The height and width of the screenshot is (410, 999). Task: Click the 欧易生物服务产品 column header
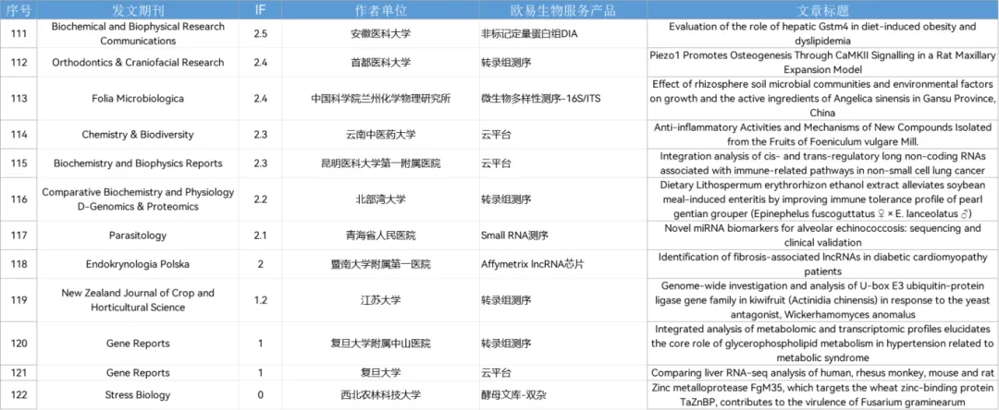(x=562, y=10)
